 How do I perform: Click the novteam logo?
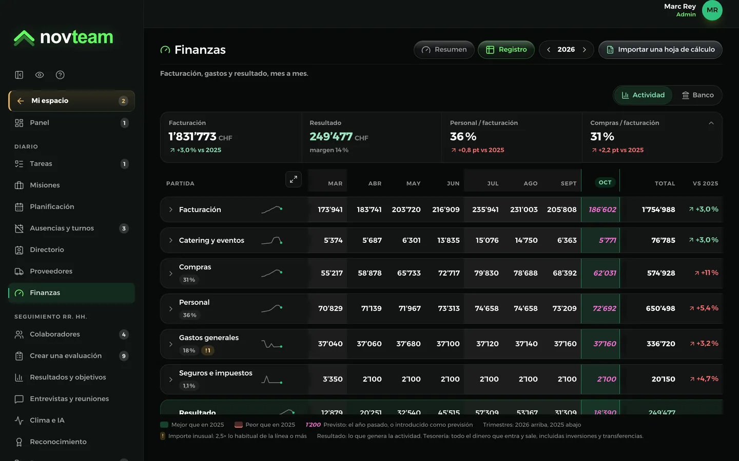[63, 37]
